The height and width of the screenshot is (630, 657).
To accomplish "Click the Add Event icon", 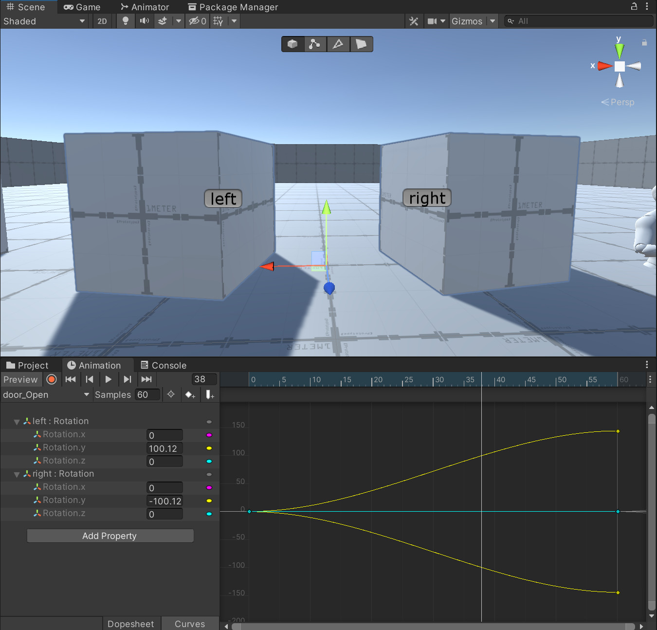I will [x=209, y=395].
